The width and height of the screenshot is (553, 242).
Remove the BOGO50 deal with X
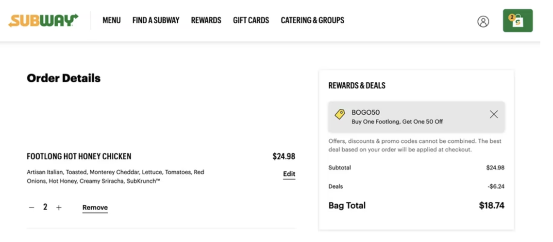494,114
